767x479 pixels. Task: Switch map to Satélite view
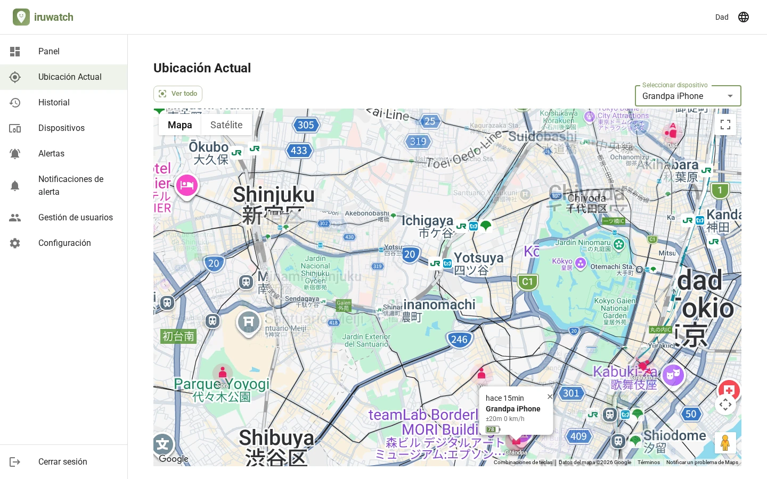pos(226,125)
